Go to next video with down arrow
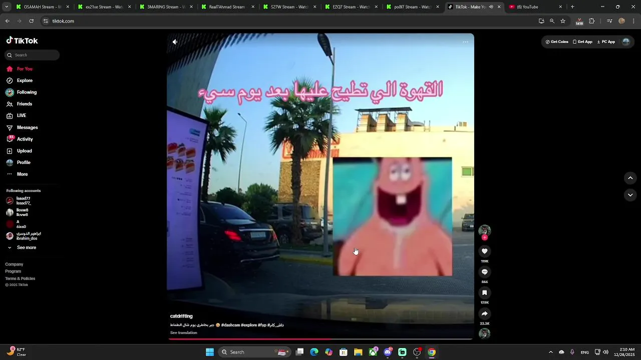The height and width of the screenshot is (360, 641). point(630,195)
